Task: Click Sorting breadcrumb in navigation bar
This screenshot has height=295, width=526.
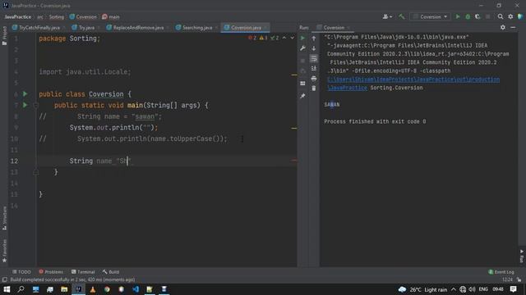Action: (x=57, y=16)
